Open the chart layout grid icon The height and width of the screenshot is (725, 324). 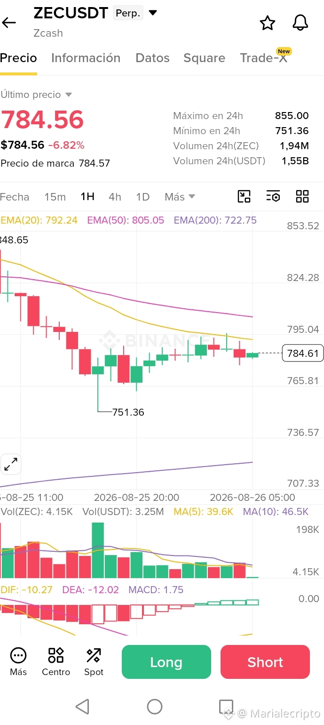click(302, 196)
